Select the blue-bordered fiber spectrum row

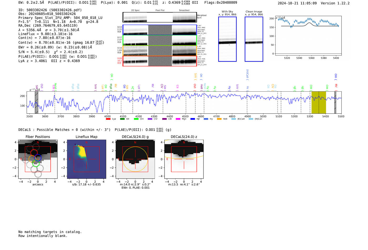pyautogui.click(x=160, y=30)
